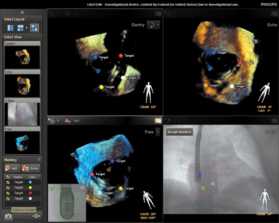Collapse the left sidebar with double chevron
Screen dimensions: 279x223
coord(23,13)
